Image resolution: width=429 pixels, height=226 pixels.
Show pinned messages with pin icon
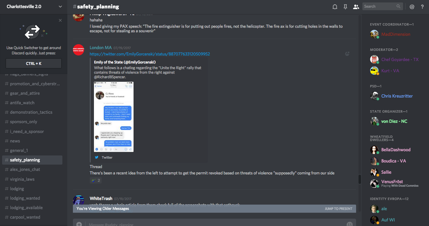click(x=345, y=7)
